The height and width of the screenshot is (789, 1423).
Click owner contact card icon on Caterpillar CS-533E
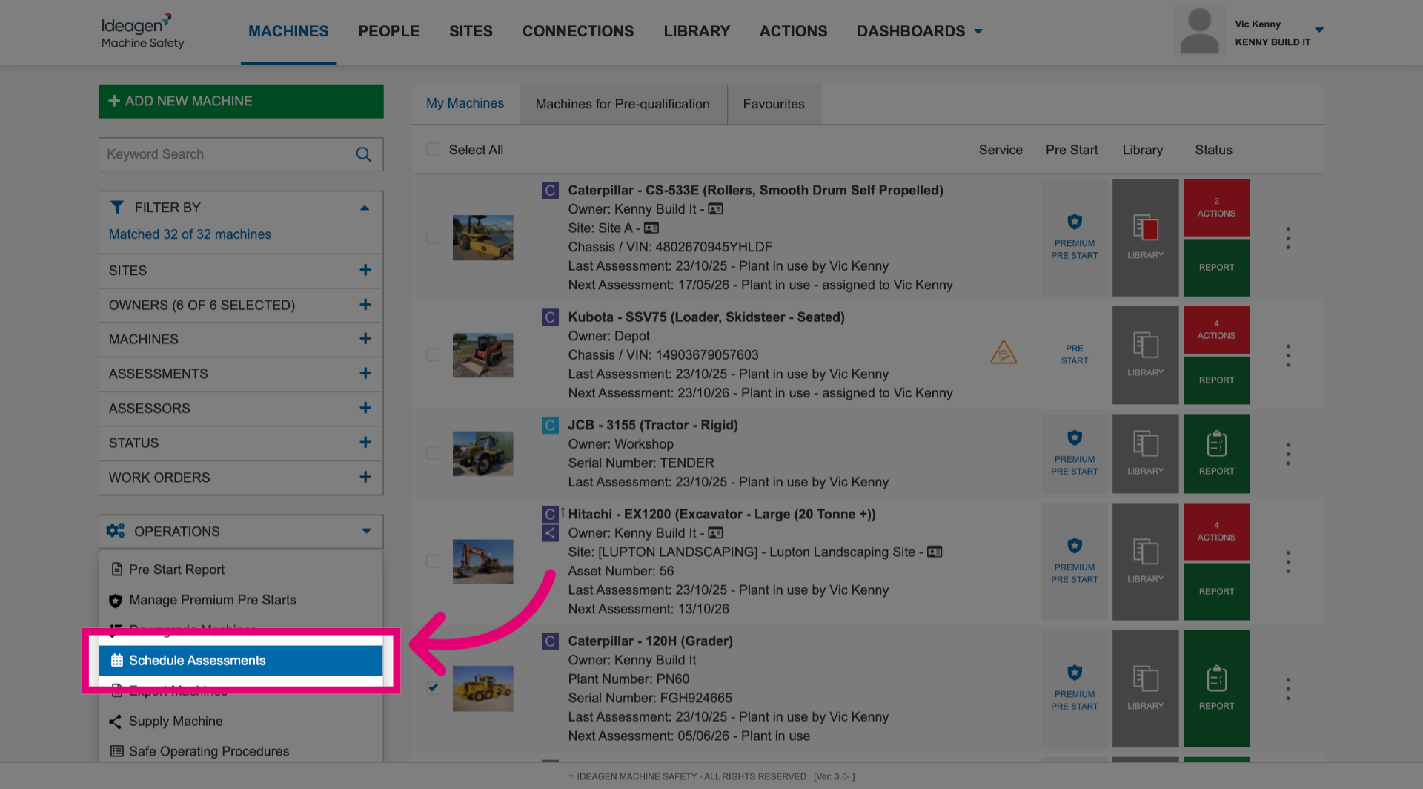(715, 209)
